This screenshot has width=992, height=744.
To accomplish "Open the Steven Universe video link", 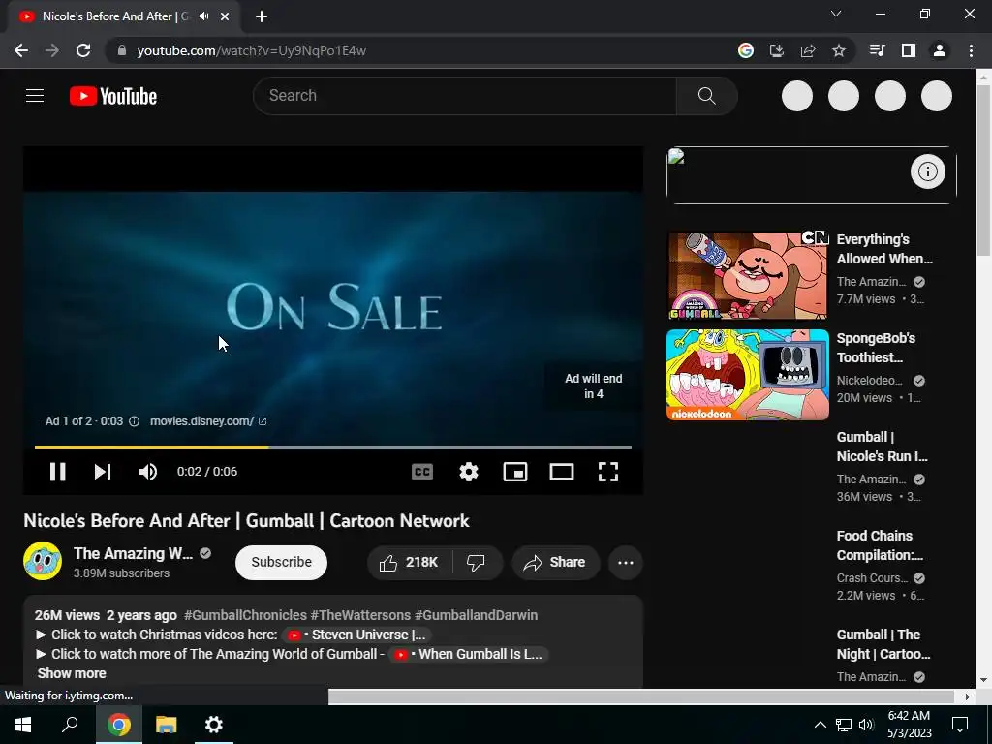I will (x=356, y=635).
